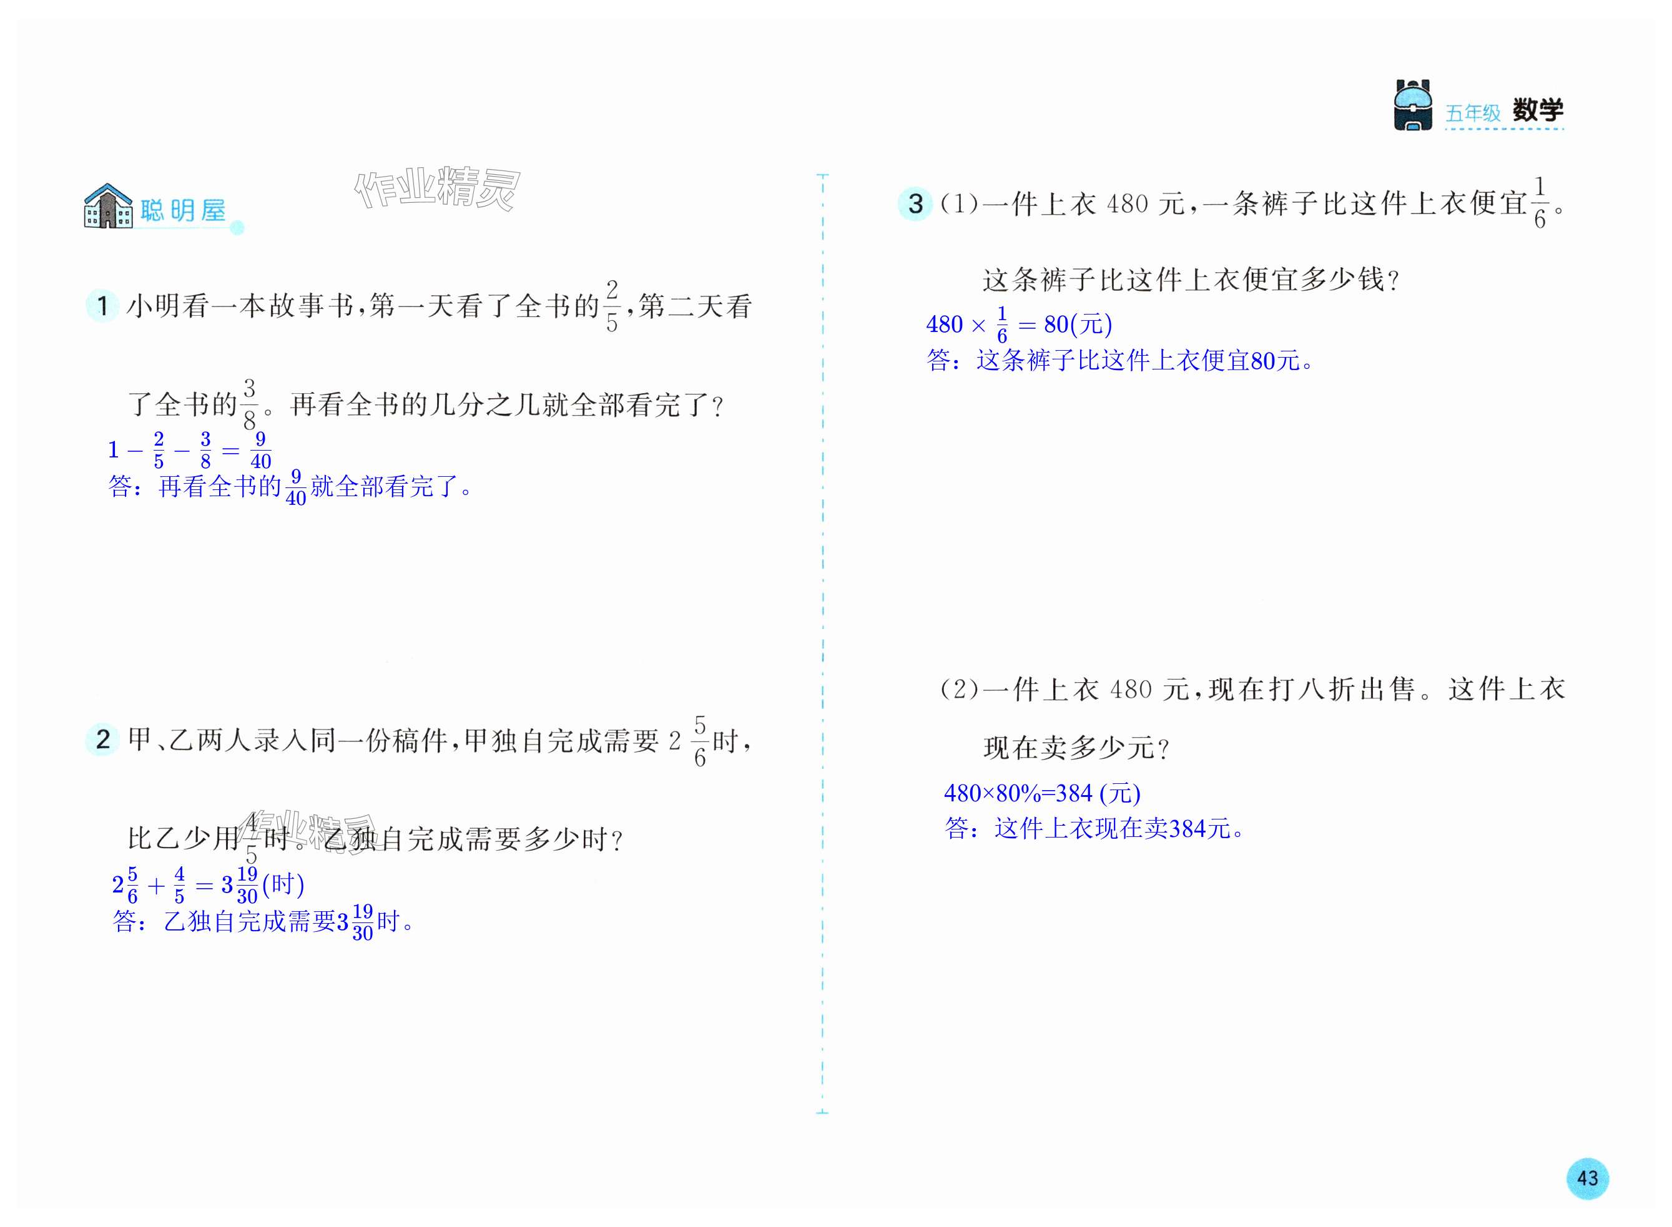
Task: Click the question number 3 circle
Action: point(915,203)
